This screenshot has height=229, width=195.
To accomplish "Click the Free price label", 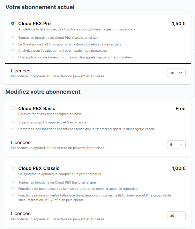I will (x=180, y=108).
